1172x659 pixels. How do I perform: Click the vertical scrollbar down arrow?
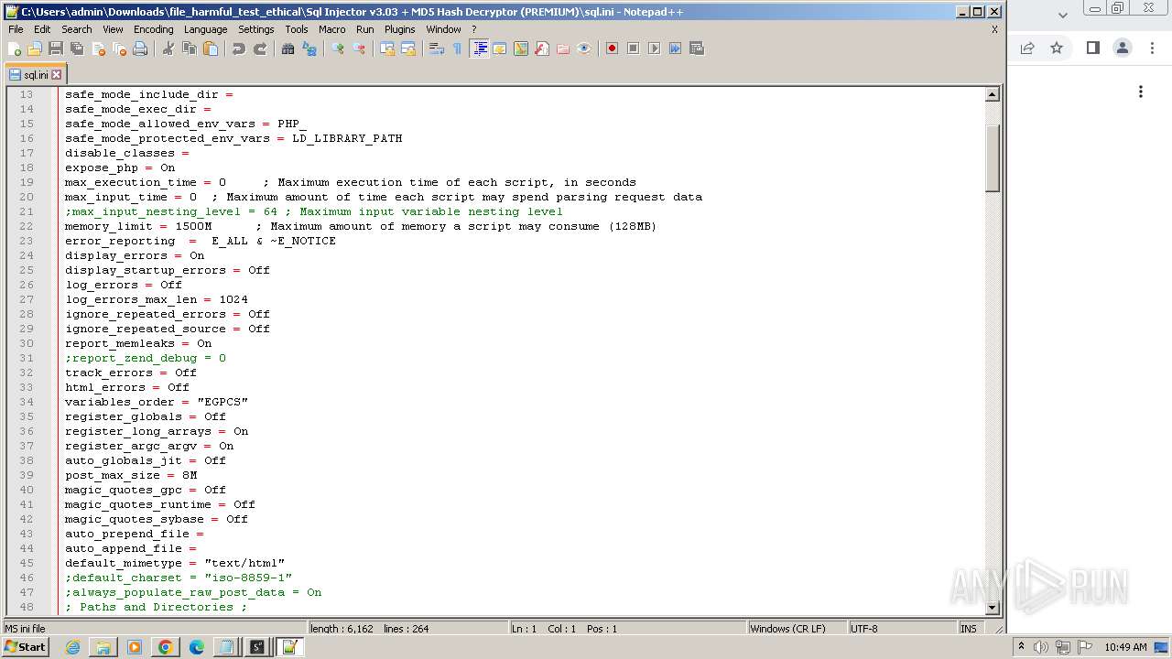[x=992, y=608]
